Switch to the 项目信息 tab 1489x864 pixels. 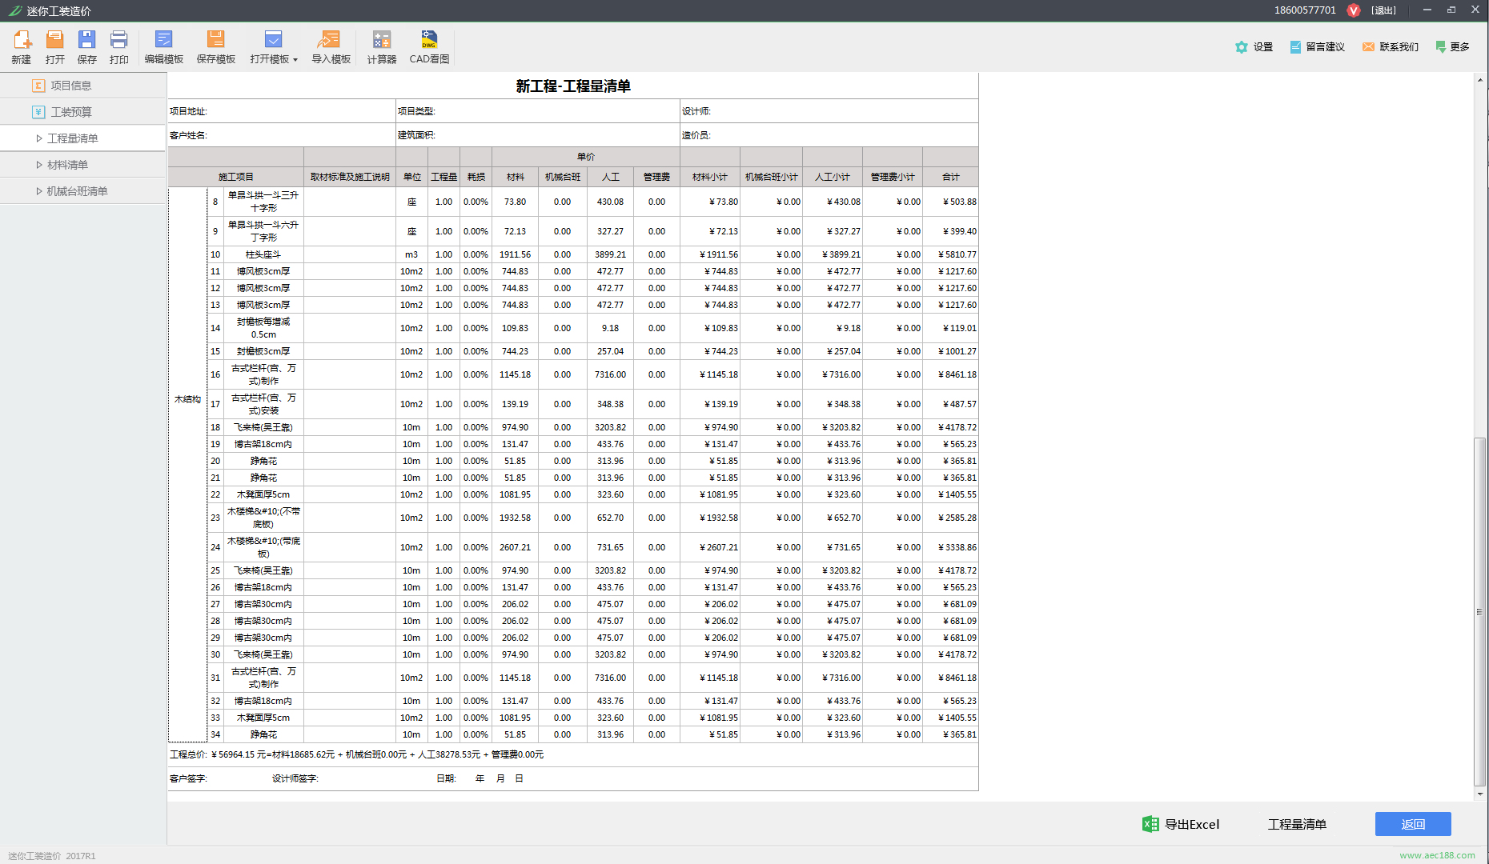tap(70, 86)
